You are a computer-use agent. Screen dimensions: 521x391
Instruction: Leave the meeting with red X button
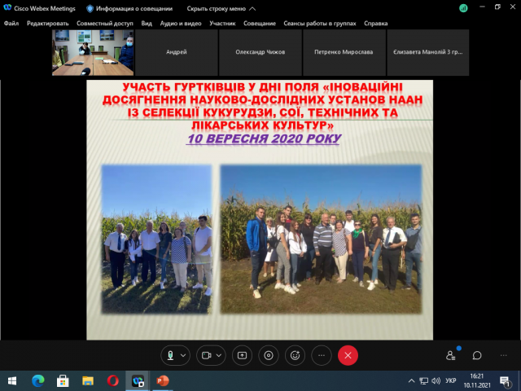(348, 355)
